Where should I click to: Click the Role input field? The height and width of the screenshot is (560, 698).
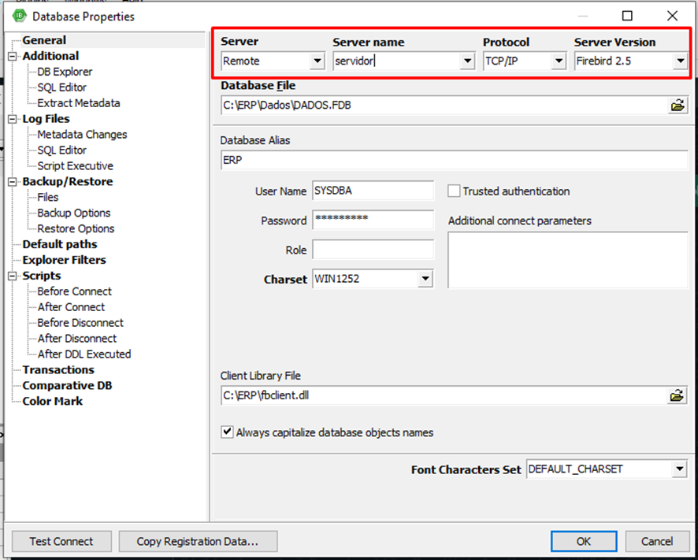(x=373, y=250)
